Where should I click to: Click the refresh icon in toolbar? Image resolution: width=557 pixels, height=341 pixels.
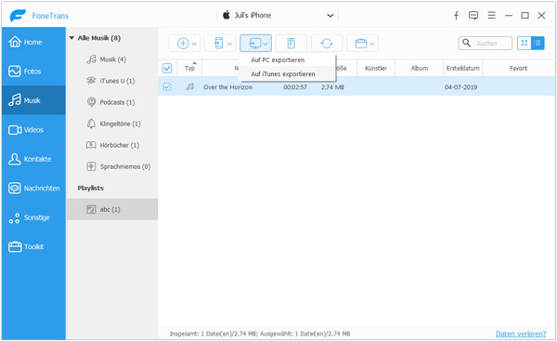click(x=327, y=44)
